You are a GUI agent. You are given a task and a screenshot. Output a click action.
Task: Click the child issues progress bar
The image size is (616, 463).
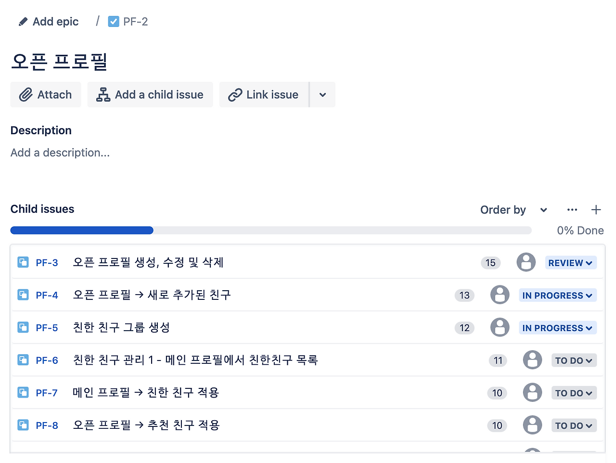click(271, 231)
